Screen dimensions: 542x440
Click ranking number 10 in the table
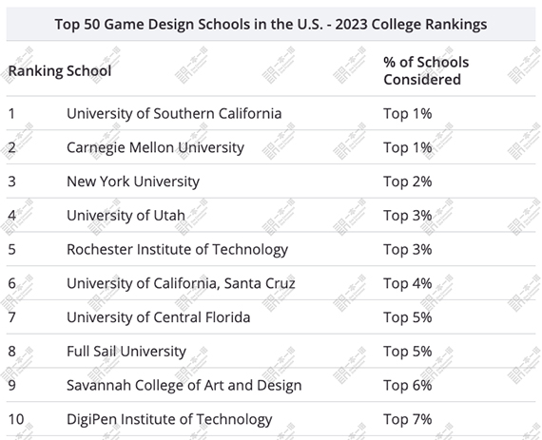16,419
